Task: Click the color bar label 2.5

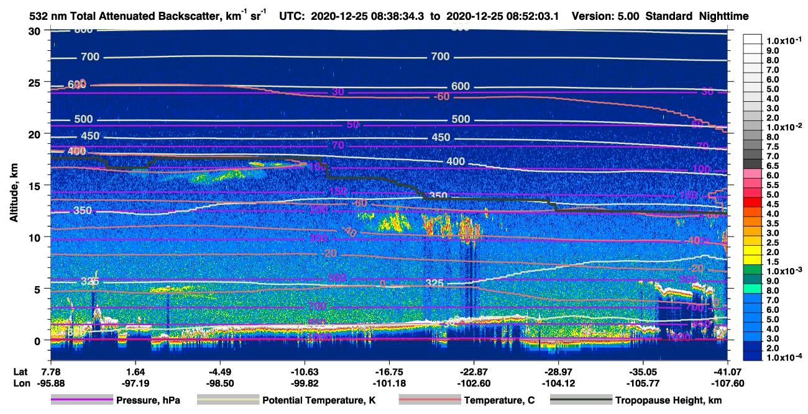Action: pos(772,242)
